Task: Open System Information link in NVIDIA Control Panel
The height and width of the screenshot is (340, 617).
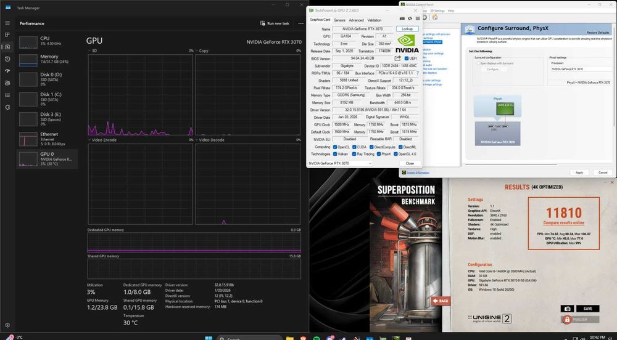Action: [418, 172]
